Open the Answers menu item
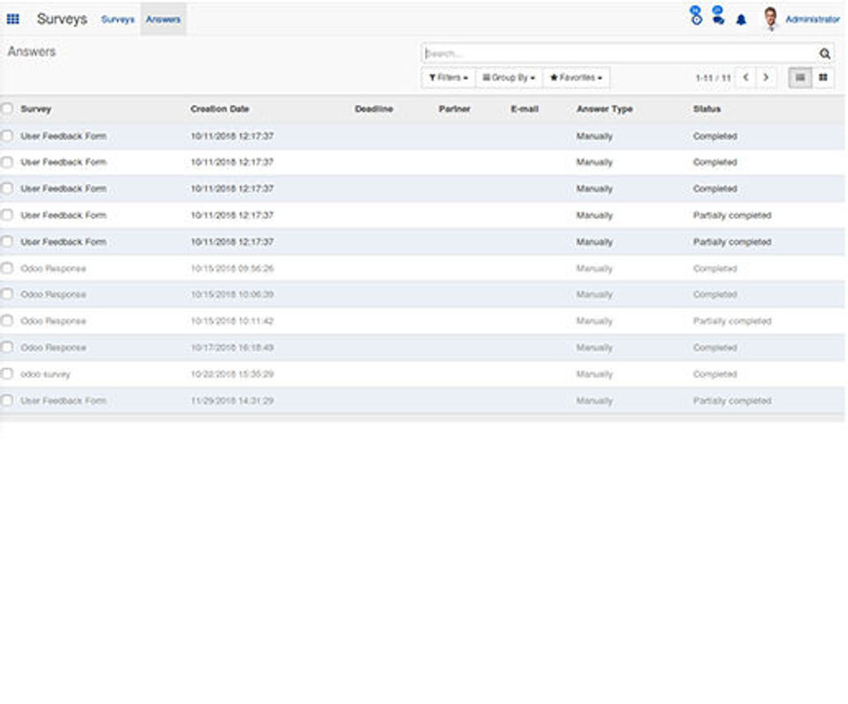Viewport: 848px width, 704px height. [163, 19]
